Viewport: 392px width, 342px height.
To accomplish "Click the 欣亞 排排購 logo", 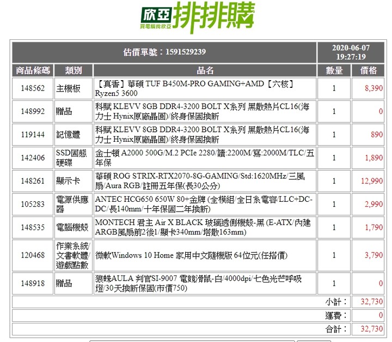I will 197,17.
